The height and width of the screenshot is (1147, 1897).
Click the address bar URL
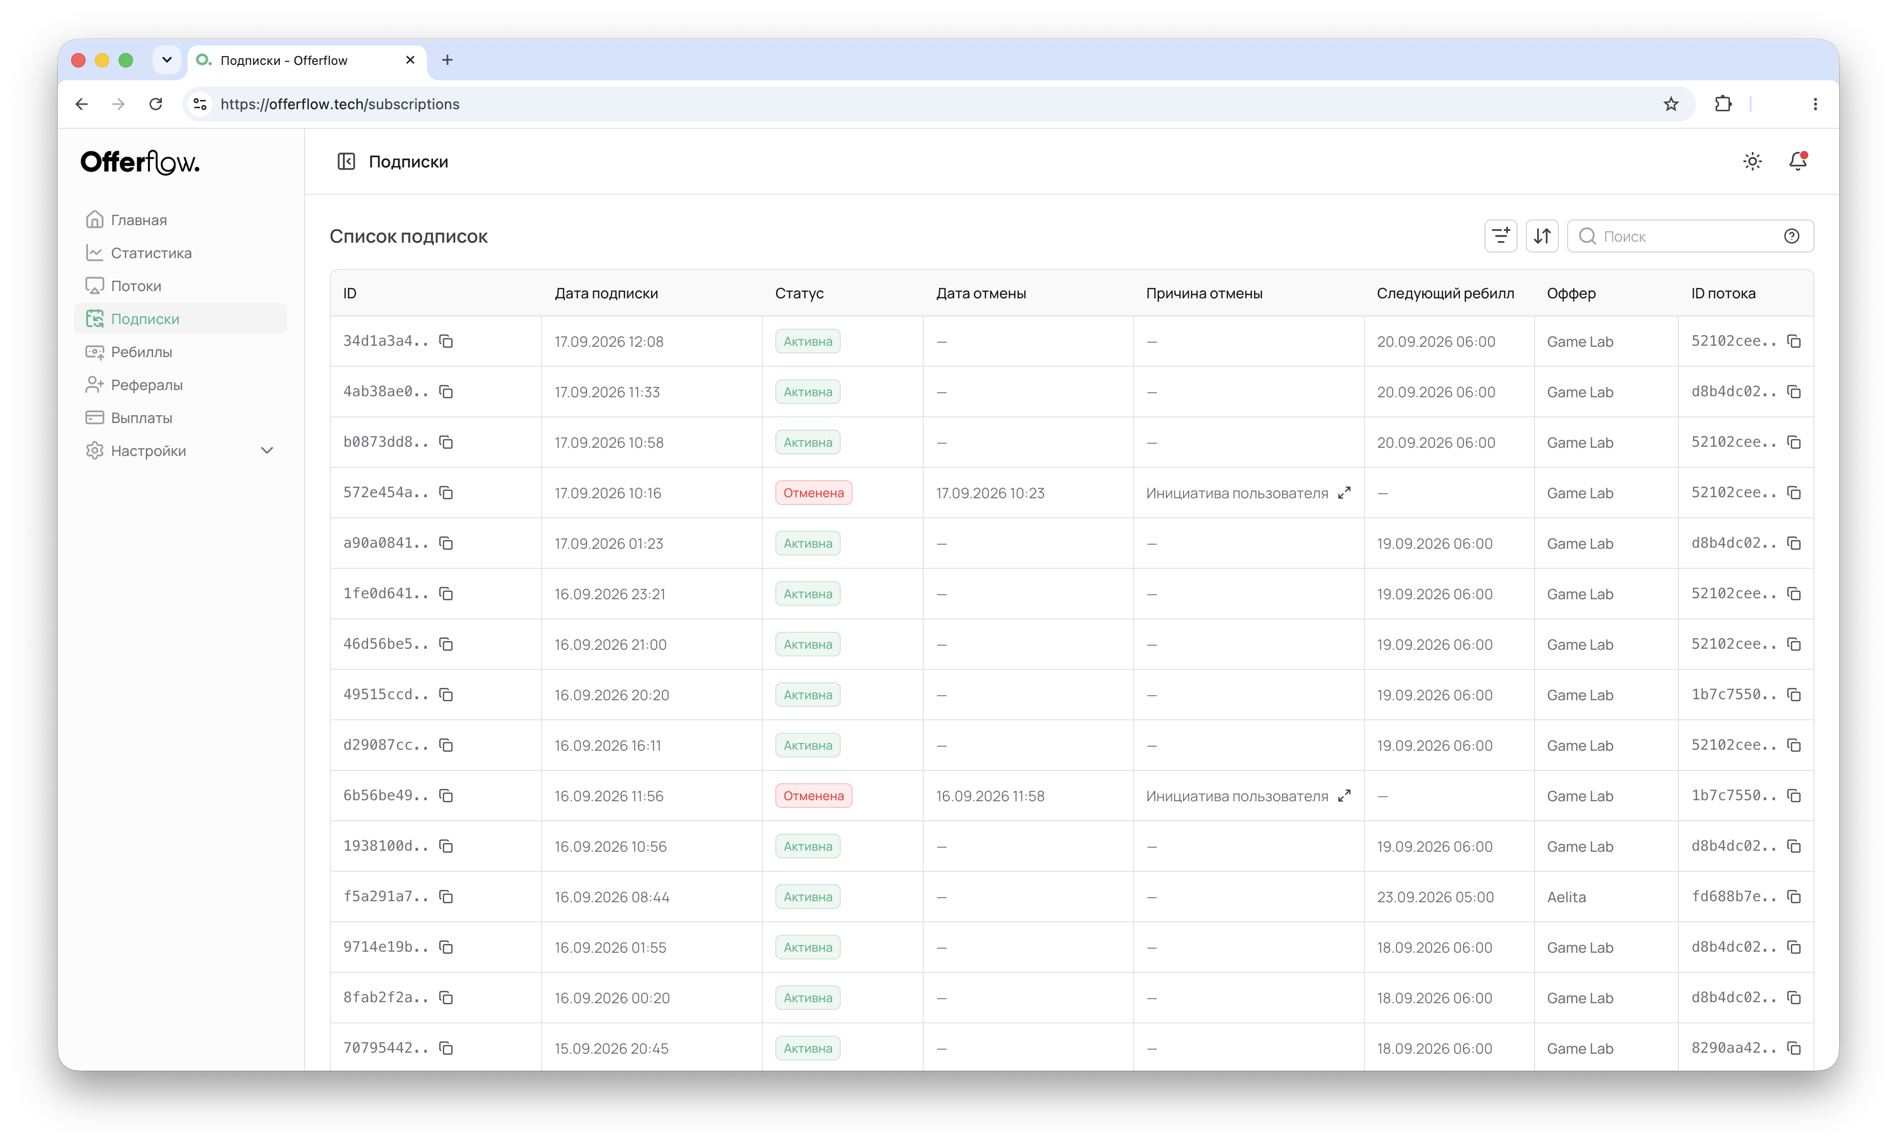click(340, 104)
